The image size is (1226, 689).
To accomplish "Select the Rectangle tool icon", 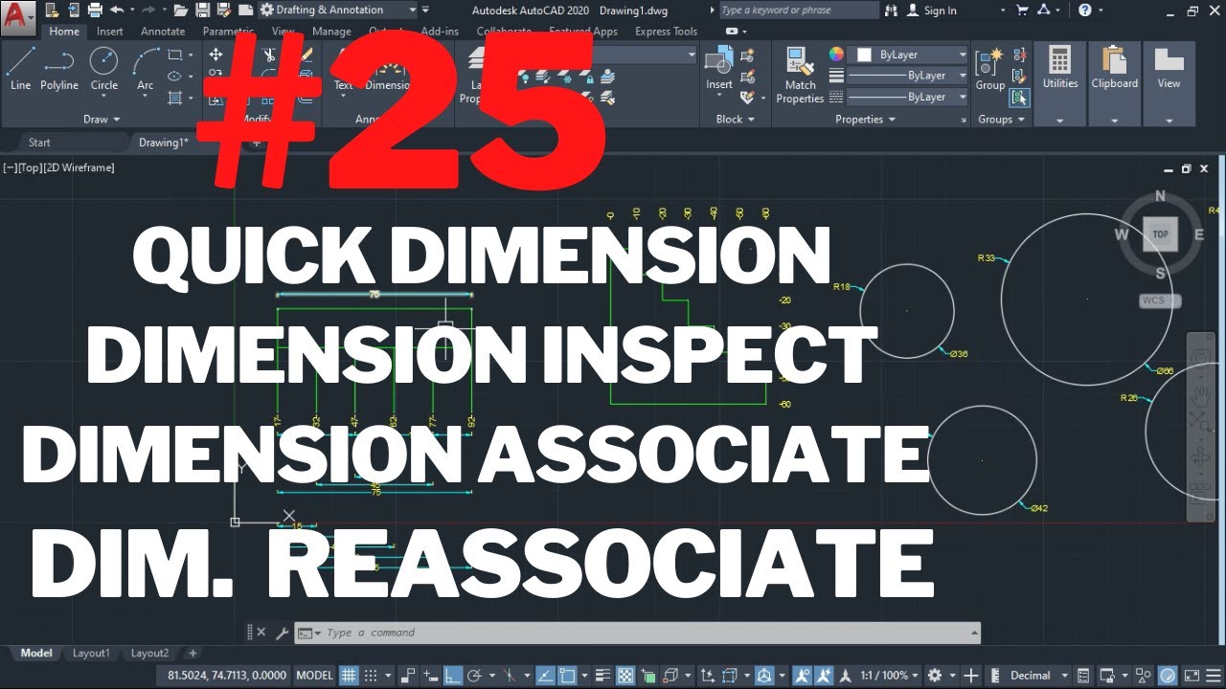I will (175, 56).
